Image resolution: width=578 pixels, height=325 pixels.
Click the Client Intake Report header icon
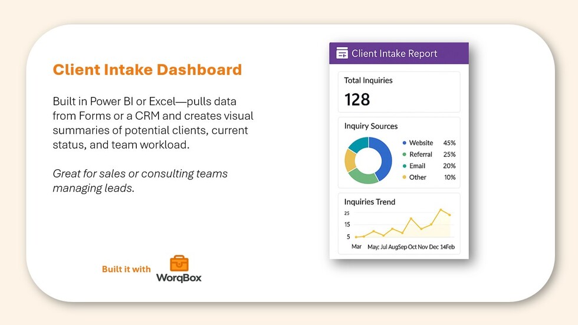342,54
